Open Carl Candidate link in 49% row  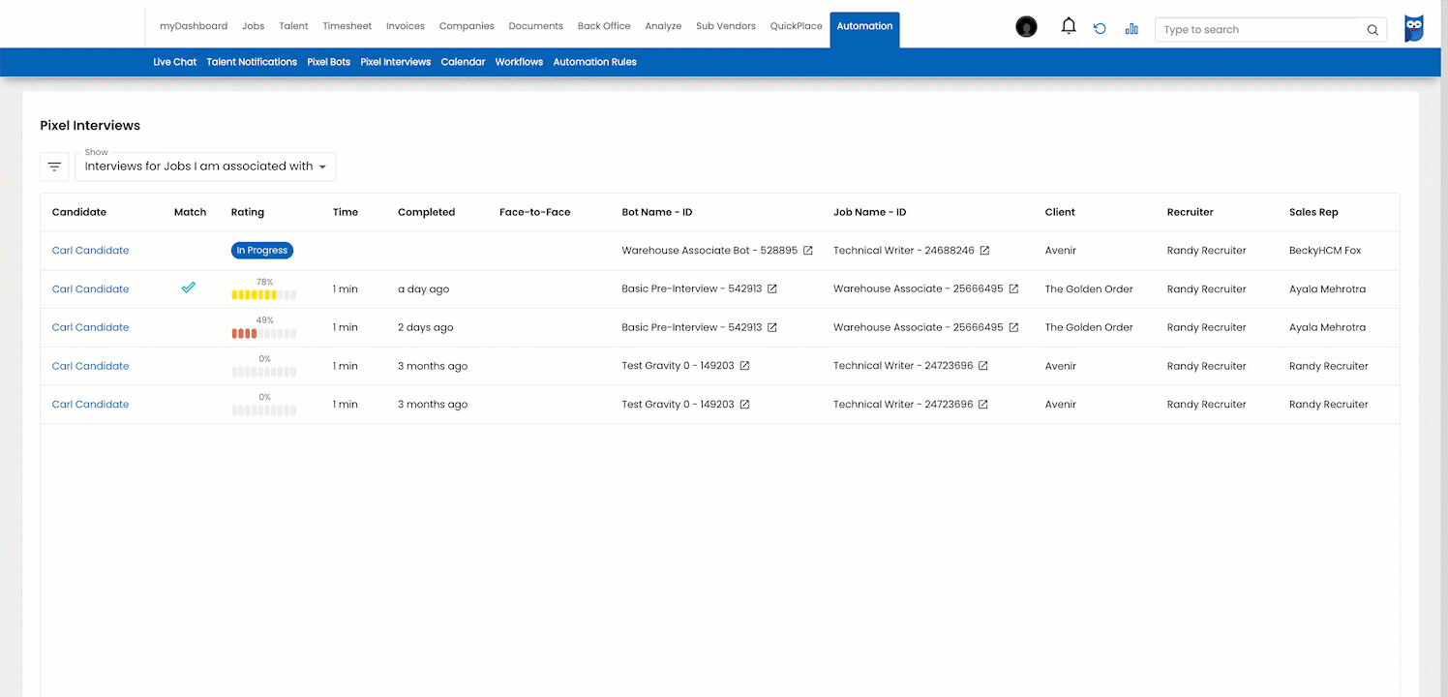tap(90, 328)
